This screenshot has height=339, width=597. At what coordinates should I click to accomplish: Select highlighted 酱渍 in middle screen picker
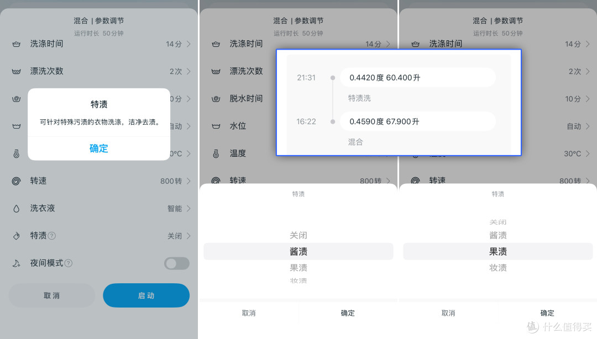click(x=298, y=252)
